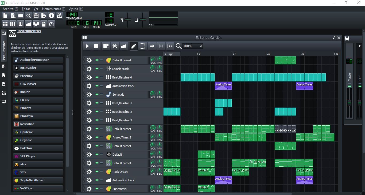365x195 pixels.
Task: Open the Piano Roll window icon
Action: pyautogui.click(x=21, y=24)
